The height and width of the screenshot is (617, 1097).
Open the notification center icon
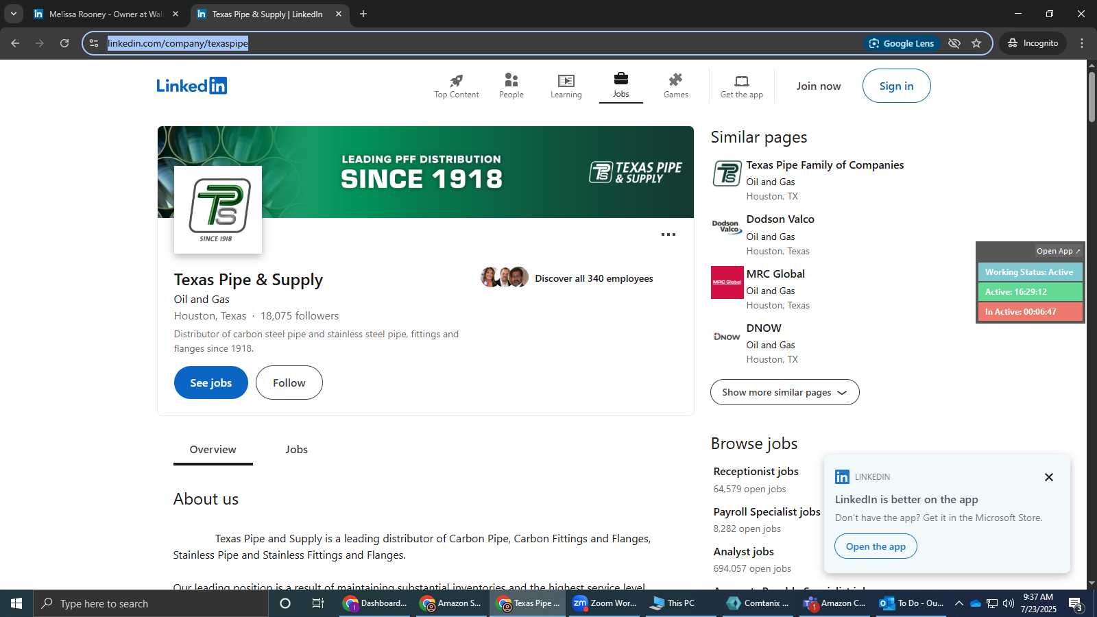pos(1075,603)
